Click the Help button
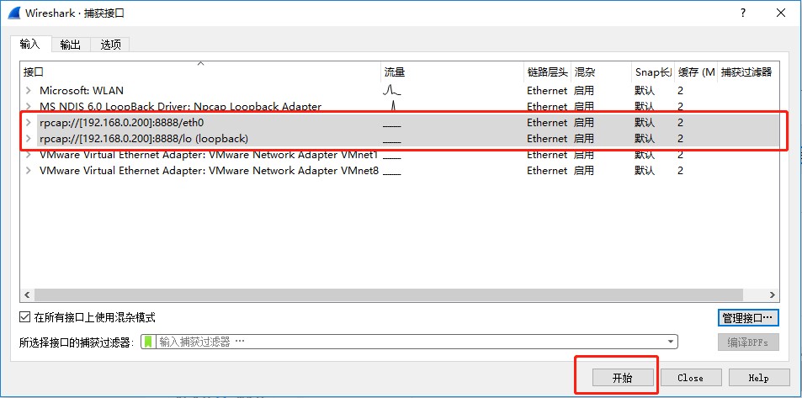 (x=758, y=378)
